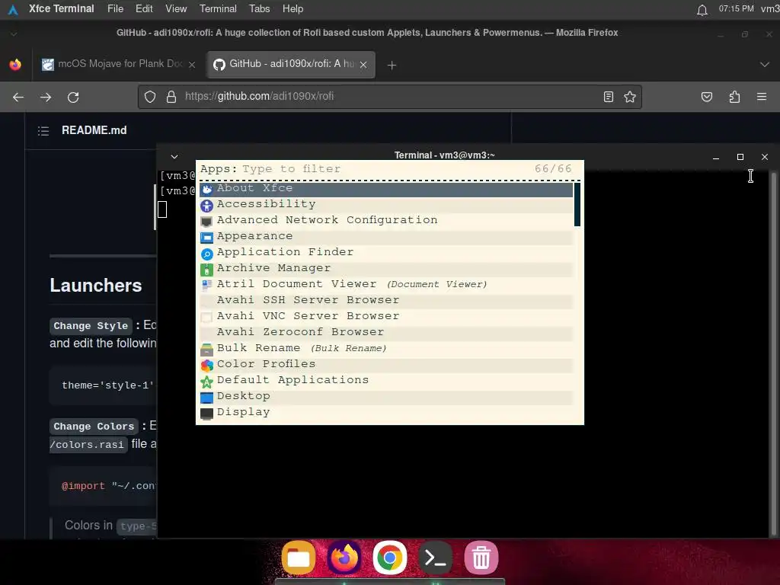Open Firefox extensions puzzle icon
Image resolution: width=780 pixels, height=585 pixels.
(x=734, y=97)
